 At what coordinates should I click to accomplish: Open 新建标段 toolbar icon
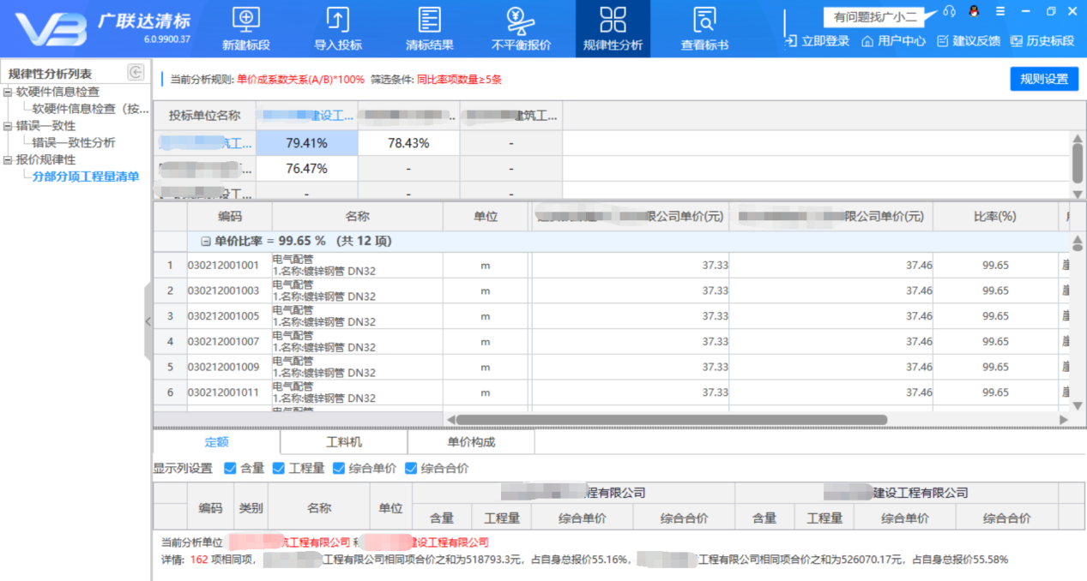(246, 20)
